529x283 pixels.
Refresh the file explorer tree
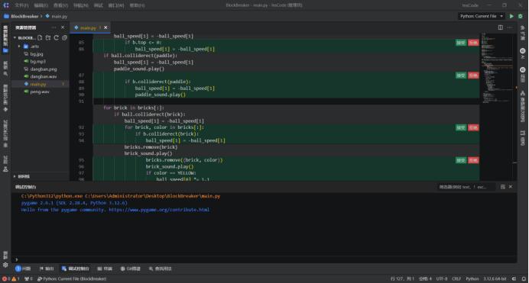tap(57, 37)
